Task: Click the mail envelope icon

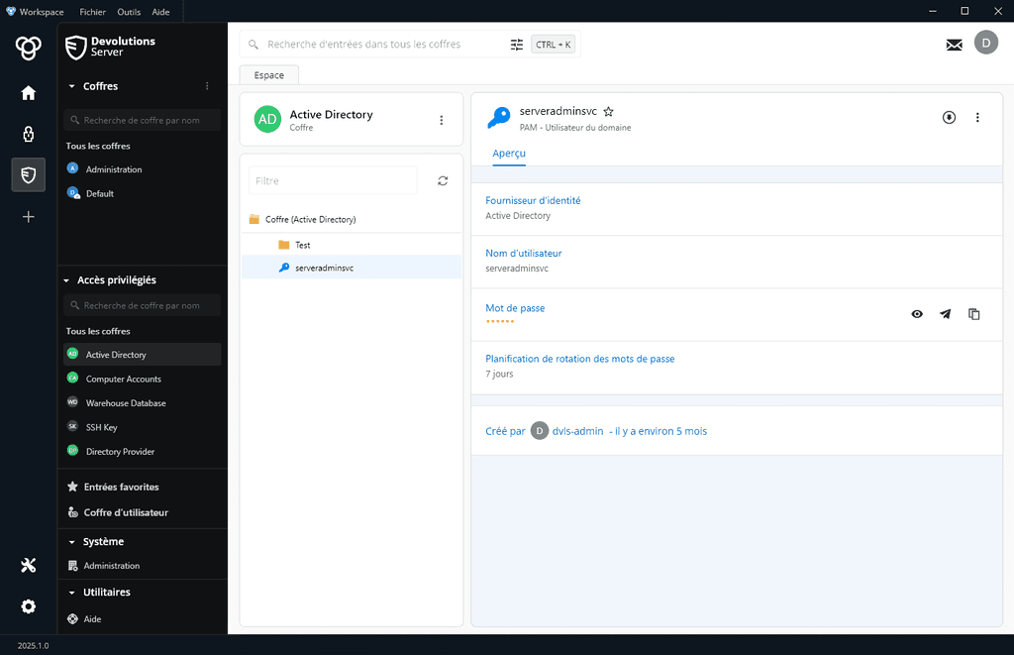Action: [x=954, y=45]
